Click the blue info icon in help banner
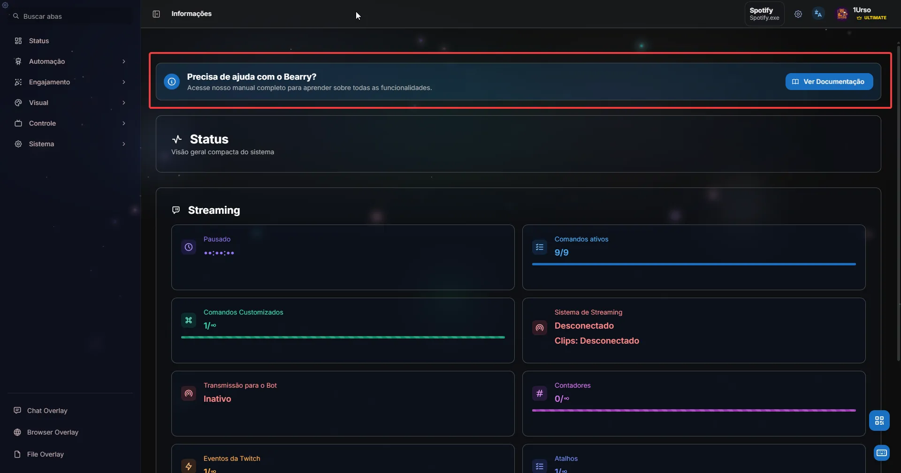Screen dimensions: 901x473 (172, 82)
